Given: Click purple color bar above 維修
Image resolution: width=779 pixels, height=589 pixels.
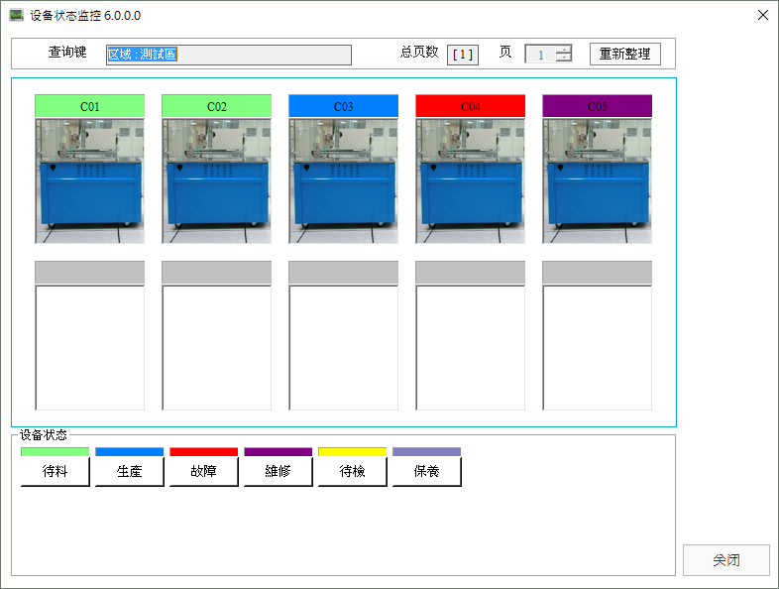Looking at the screenshot, I should pos(278,452).
